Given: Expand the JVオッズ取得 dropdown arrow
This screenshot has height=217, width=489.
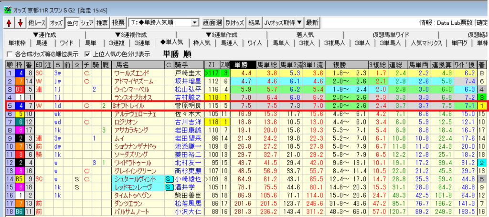Looking at the screenshot, I should pos(299,22).
